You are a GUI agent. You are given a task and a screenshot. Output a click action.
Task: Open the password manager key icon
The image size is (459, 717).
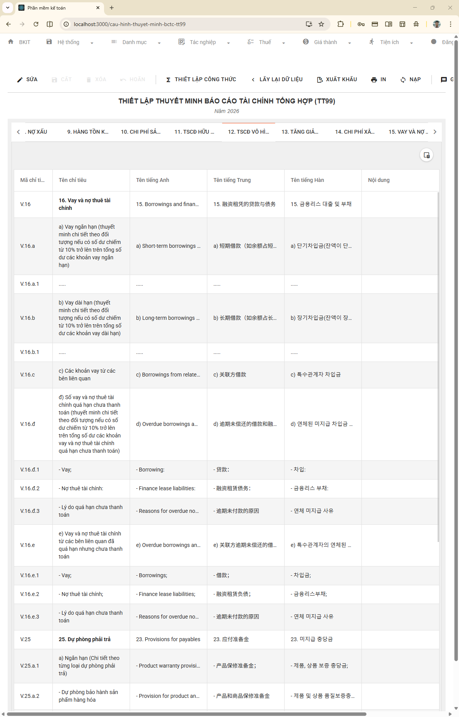coord(361,24)
